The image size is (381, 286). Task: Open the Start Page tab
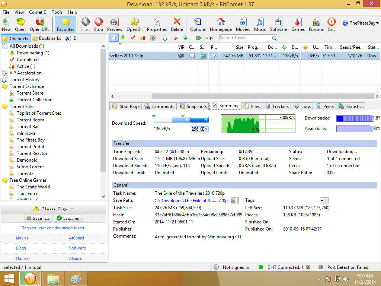(126, 107)
